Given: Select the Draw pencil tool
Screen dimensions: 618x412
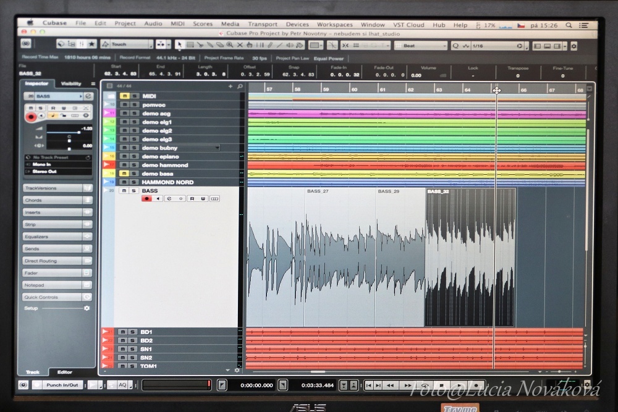Looking at the screenshot, I should click(270, 45).
